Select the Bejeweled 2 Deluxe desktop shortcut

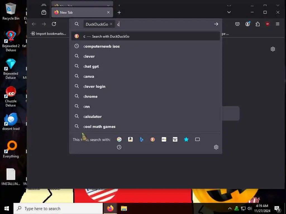click(x=11, y=41)
